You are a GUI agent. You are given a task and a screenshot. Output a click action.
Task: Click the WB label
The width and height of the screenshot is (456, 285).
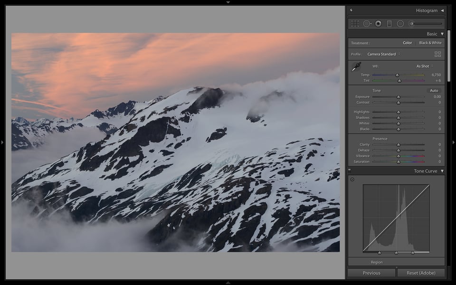pyautogui.click(x=376, y=66)
